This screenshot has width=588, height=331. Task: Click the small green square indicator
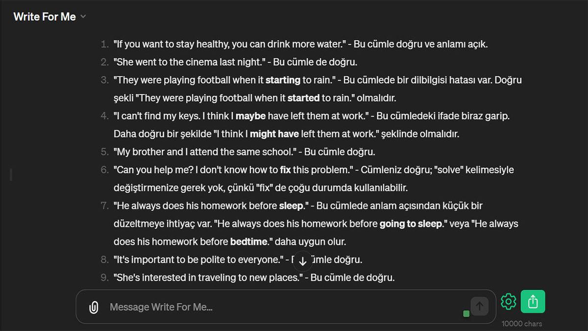click(x=466, y=313)
